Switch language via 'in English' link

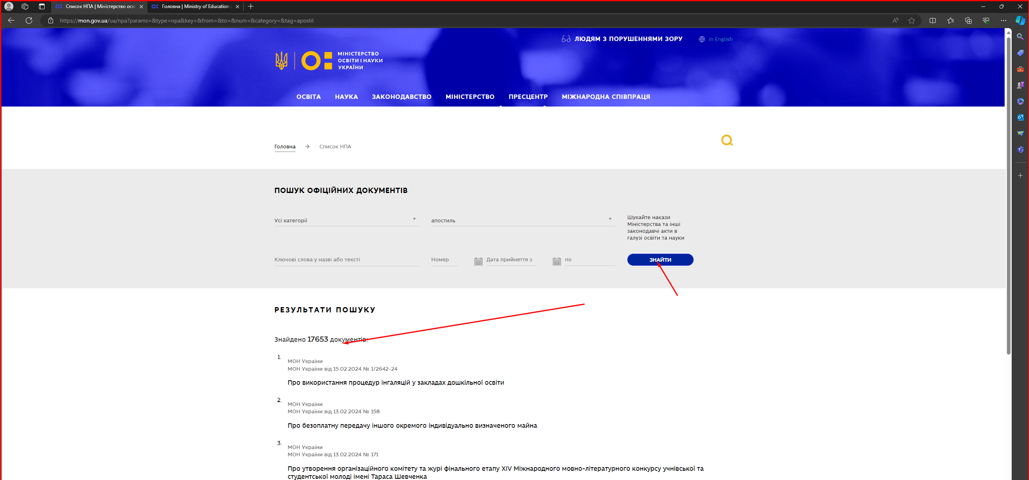tap(720, 39)
